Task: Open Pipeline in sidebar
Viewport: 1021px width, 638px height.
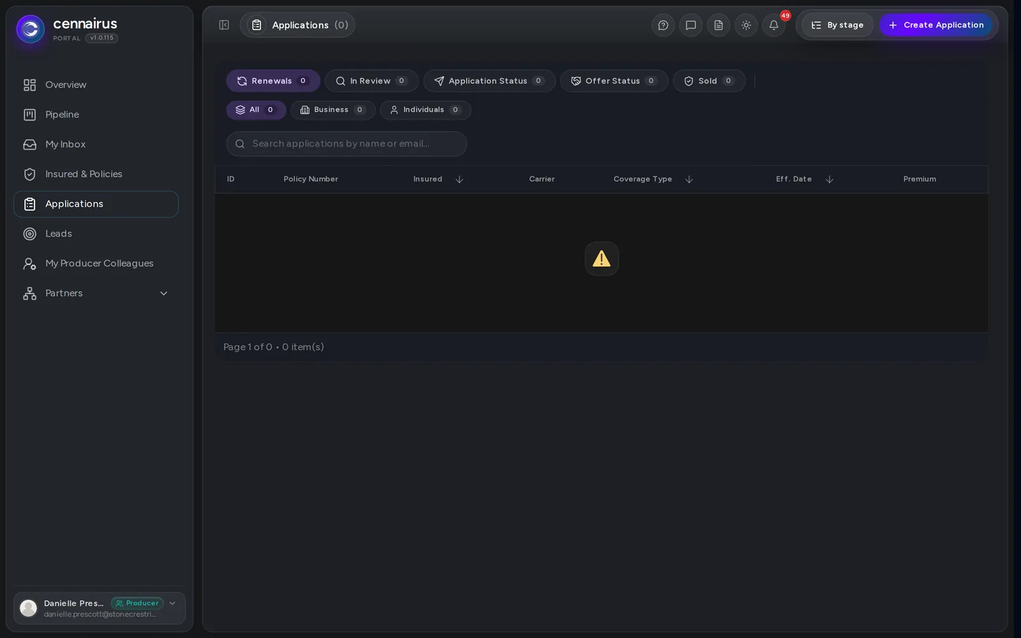Action: pyautogui.click(x=96, y=115)
